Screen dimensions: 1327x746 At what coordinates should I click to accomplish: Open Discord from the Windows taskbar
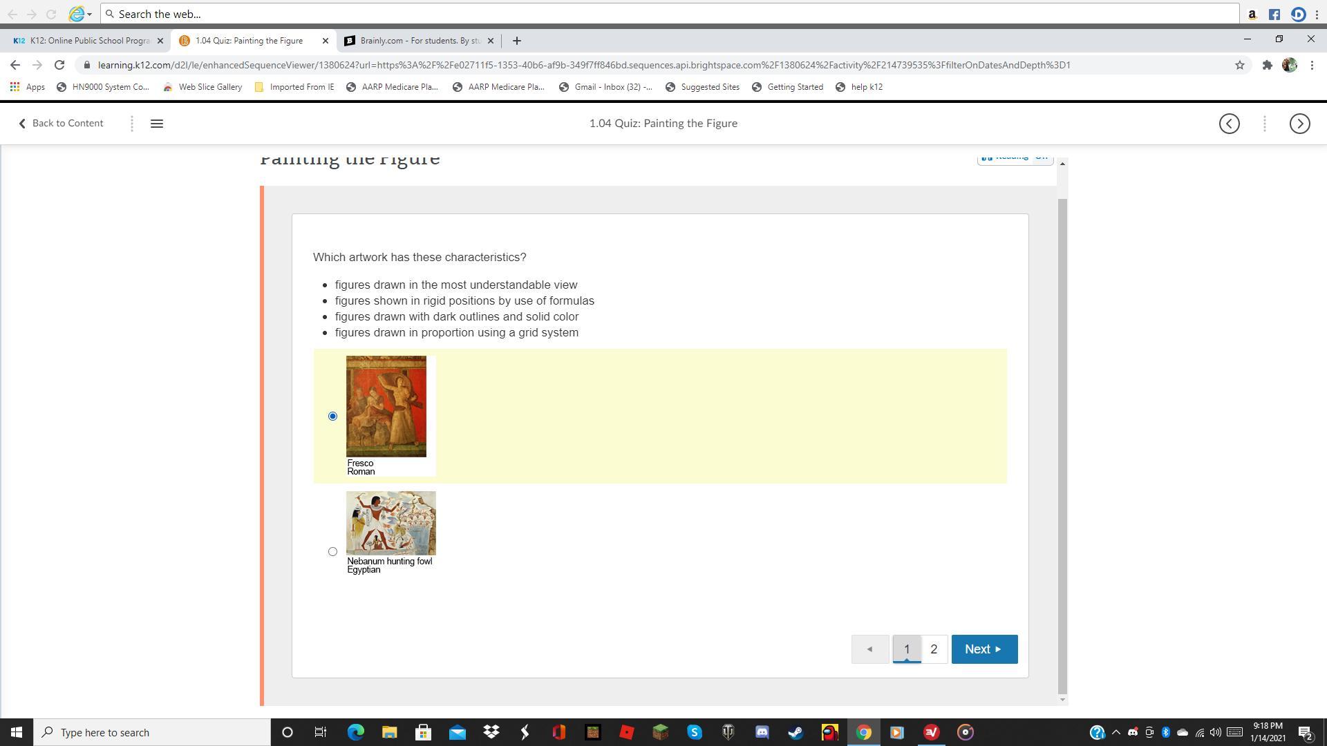coord(762,732)
